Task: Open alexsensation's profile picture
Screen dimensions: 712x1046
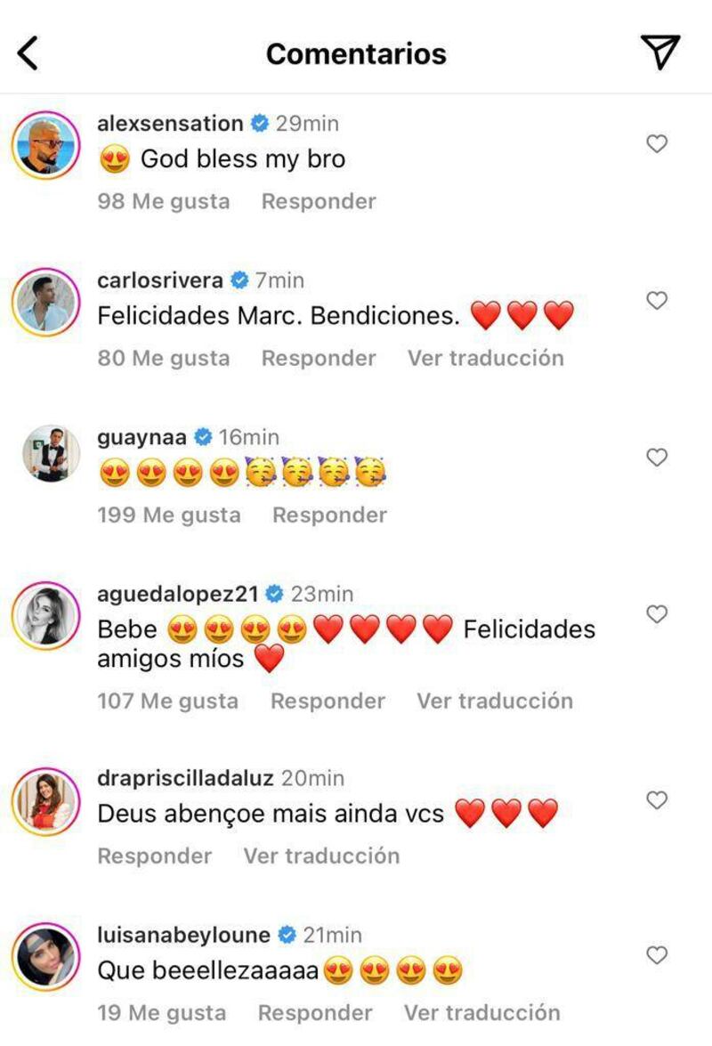Action: point(46,145)
